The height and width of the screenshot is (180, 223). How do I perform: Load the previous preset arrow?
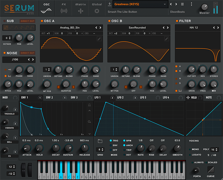point(171,4)
